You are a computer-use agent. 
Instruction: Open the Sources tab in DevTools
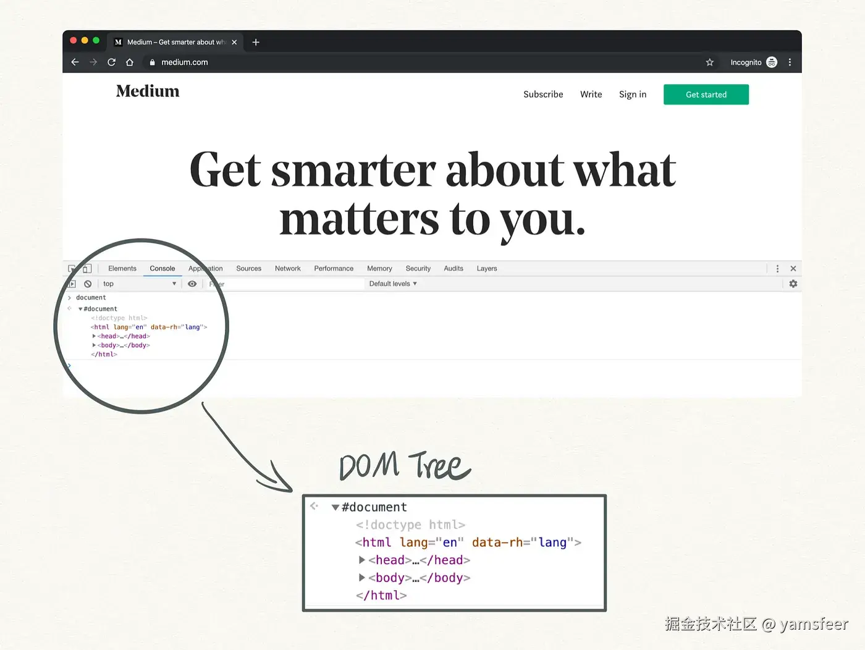[248, 268]
